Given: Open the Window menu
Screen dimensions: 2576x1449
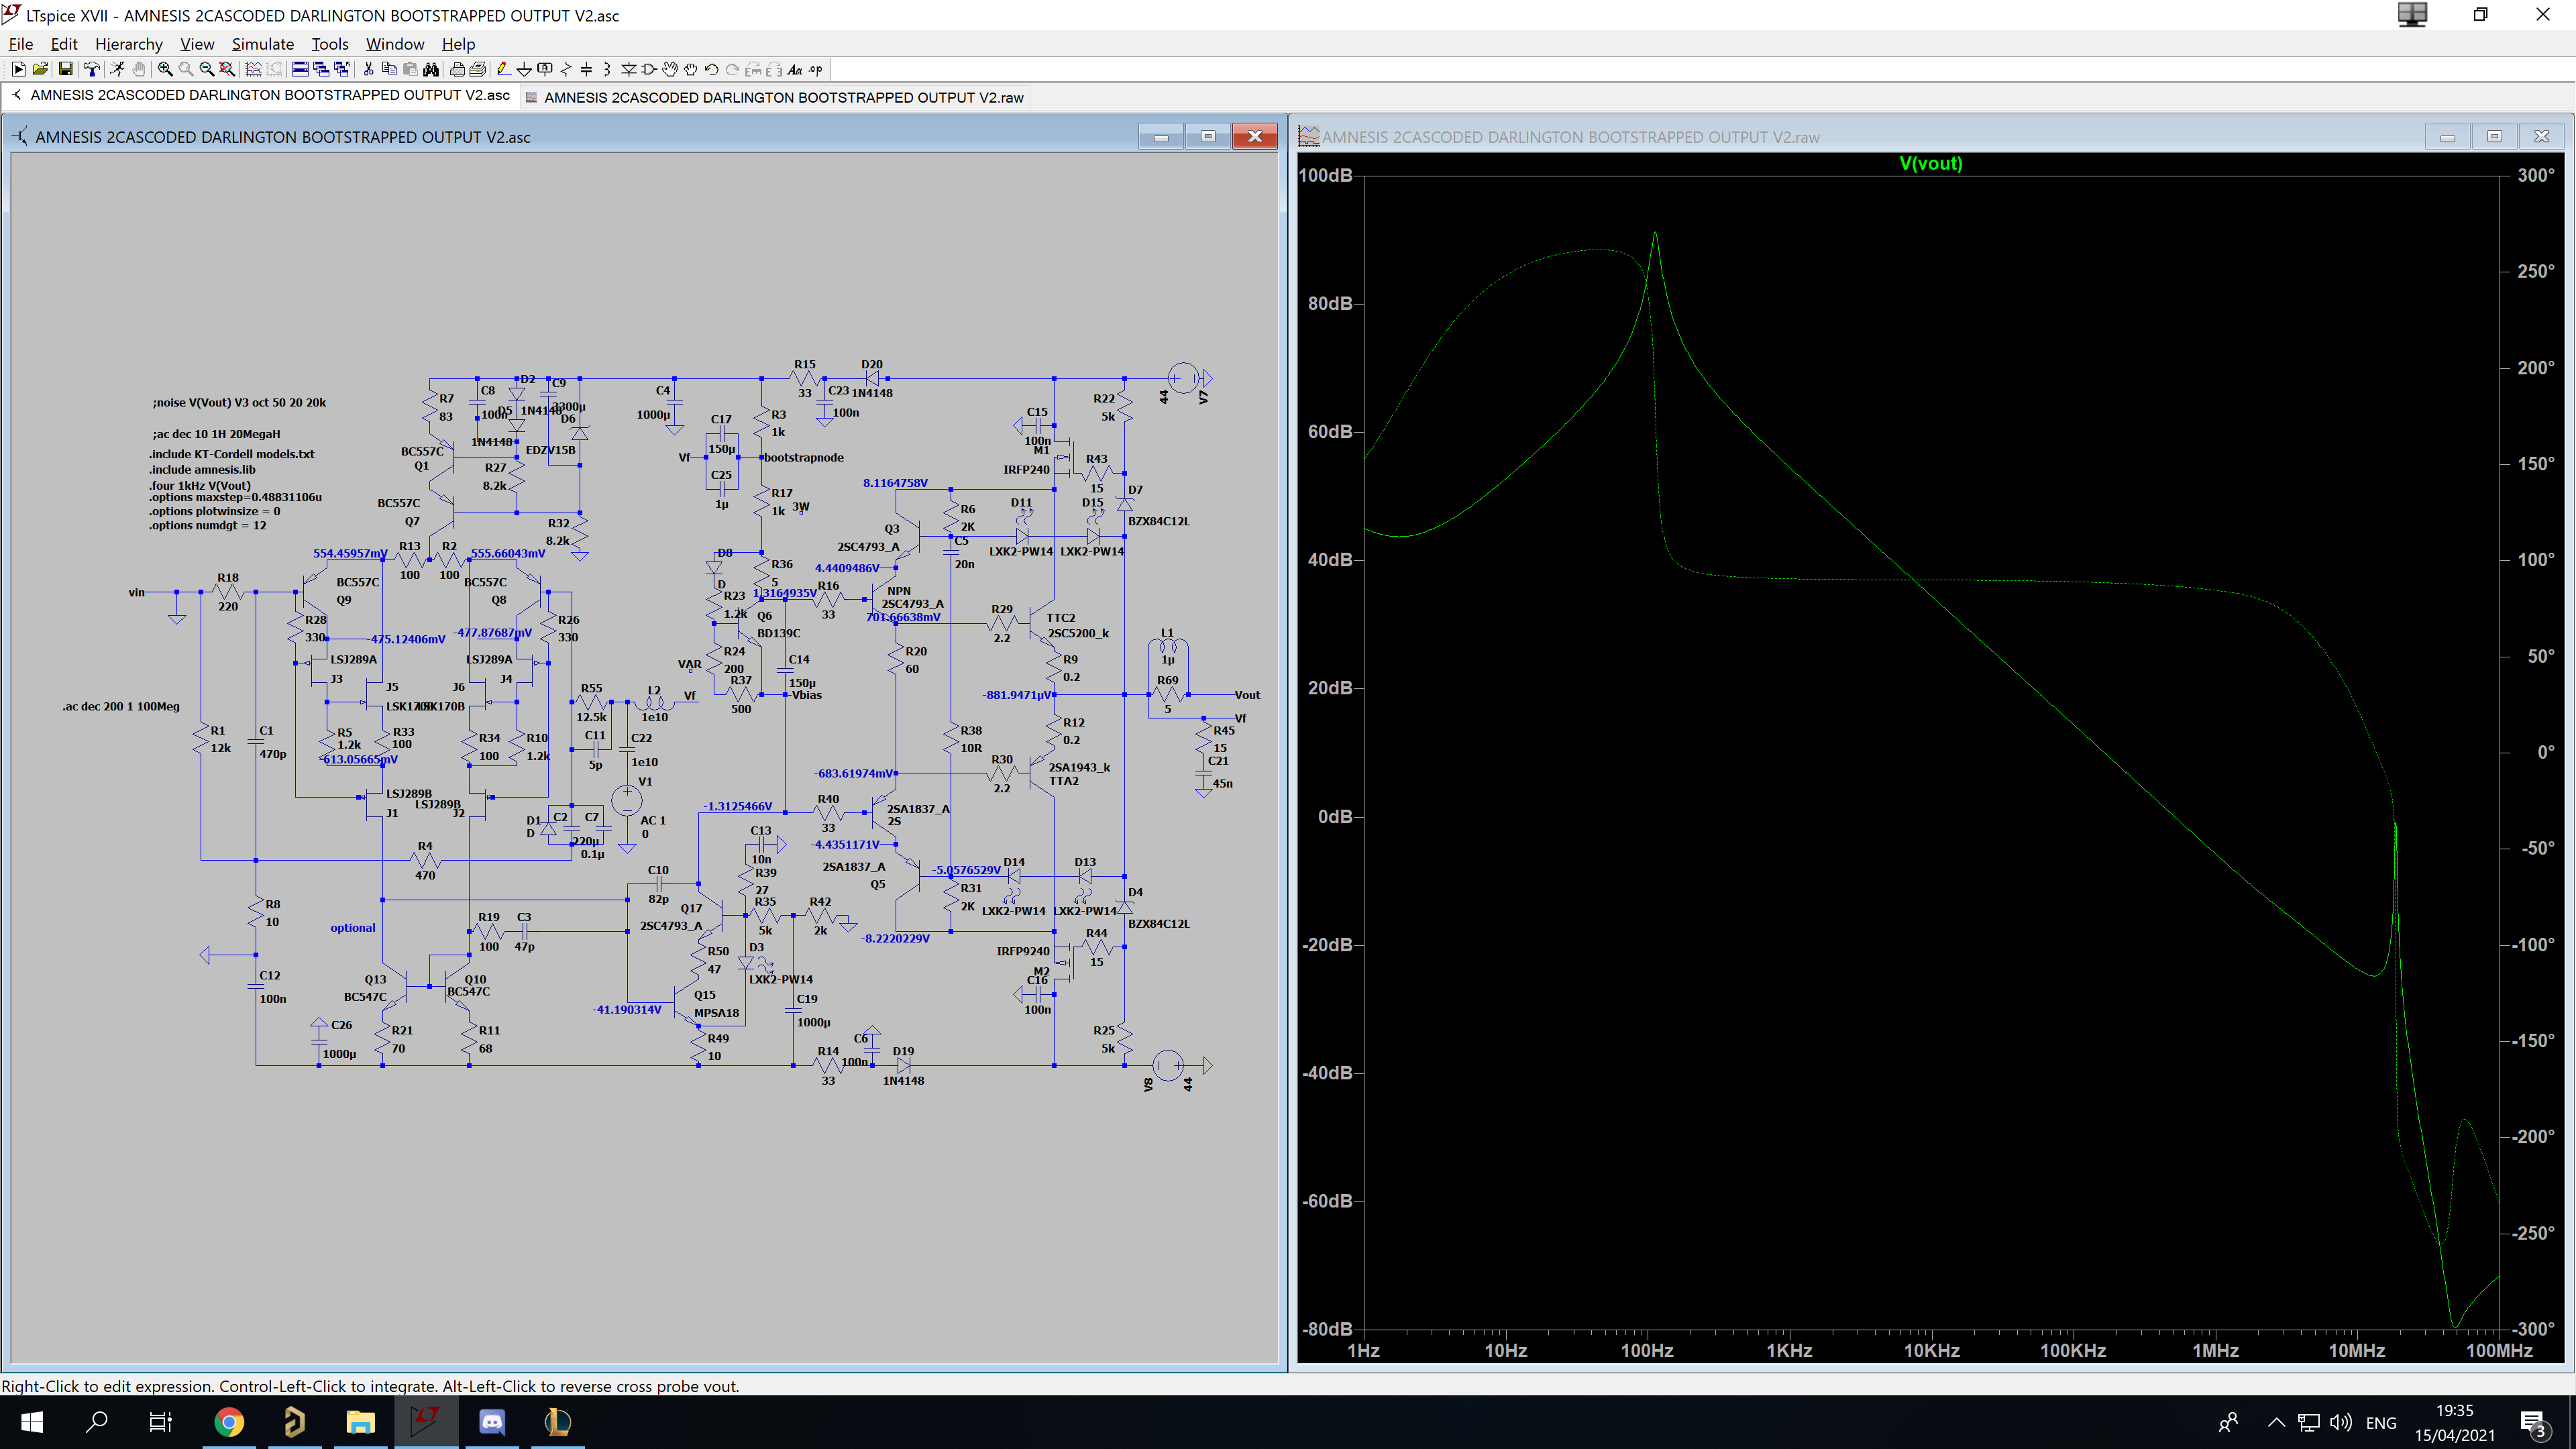Looking at the screenshot, I should coord(395,44).
